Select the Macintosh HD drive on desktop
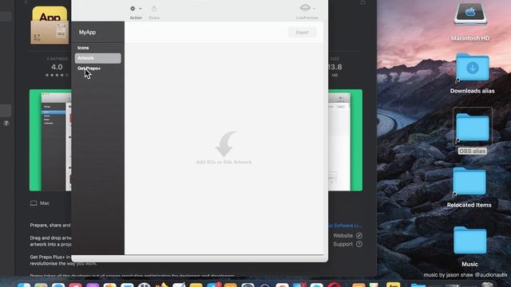Viewport: 511px width, 287px height. 470,14
